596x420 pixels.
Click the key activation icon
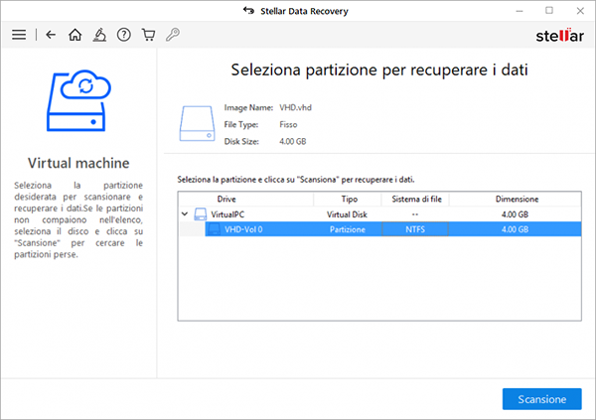click(173, 35)
